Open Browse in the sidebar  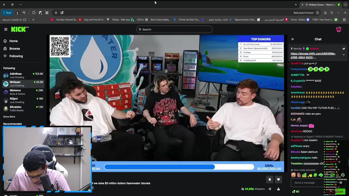(12, 48)
